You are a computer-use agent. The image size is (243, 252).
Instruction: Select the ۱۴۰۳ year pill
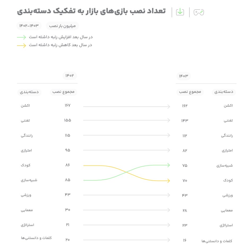point(184,76)
